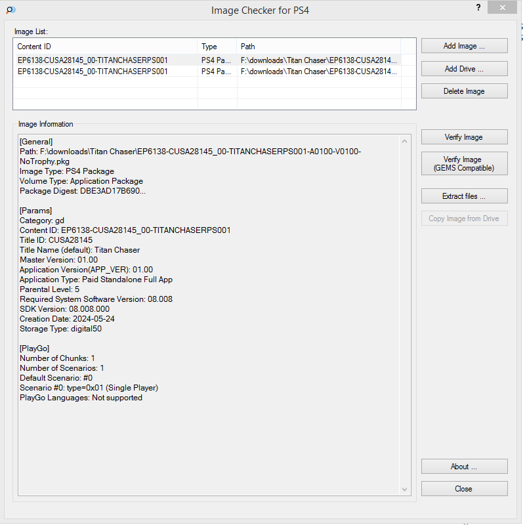
Task: Open the About dialog
Action: (x=464, y=467)
